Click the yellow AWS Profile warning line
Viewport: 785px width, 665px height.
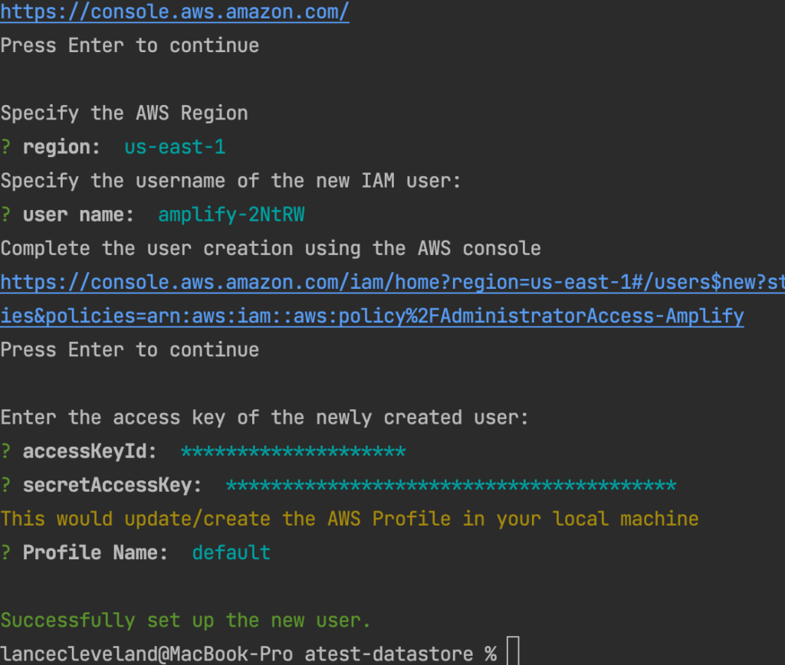tap(350, 519)
